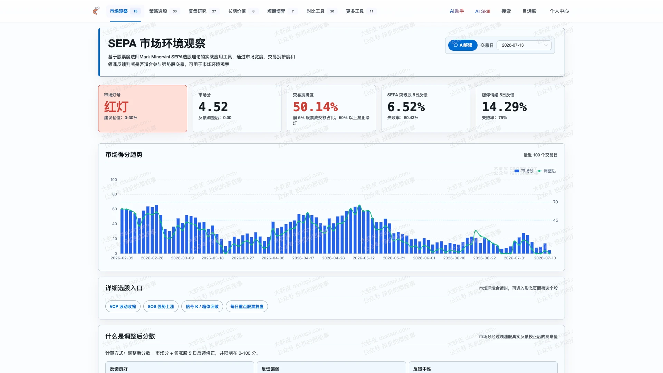Viewport: 663px width, 373px height.
Task: Open the 策略选股 menu
Action: (164, 11)
